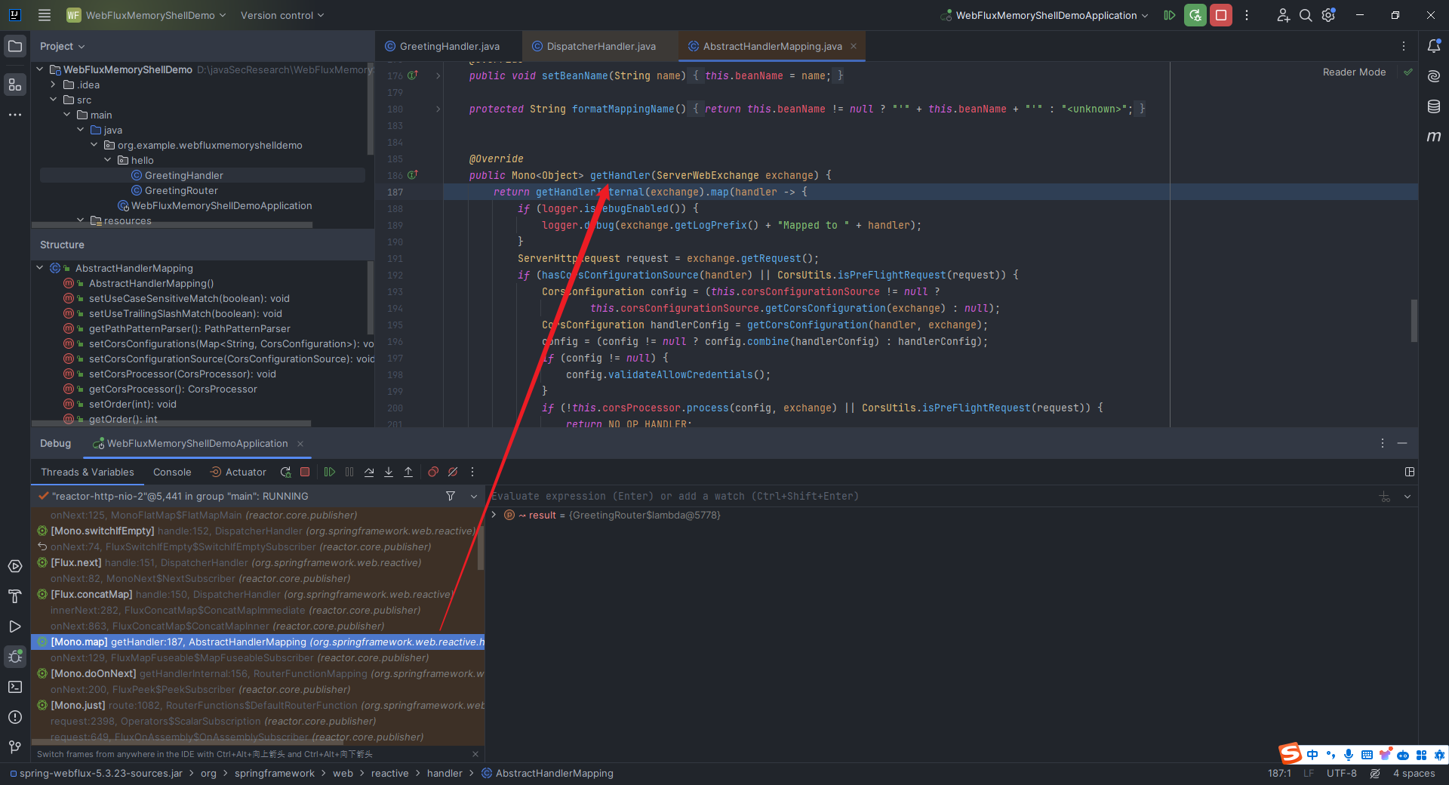Open the thread selector dropdown

474,496
